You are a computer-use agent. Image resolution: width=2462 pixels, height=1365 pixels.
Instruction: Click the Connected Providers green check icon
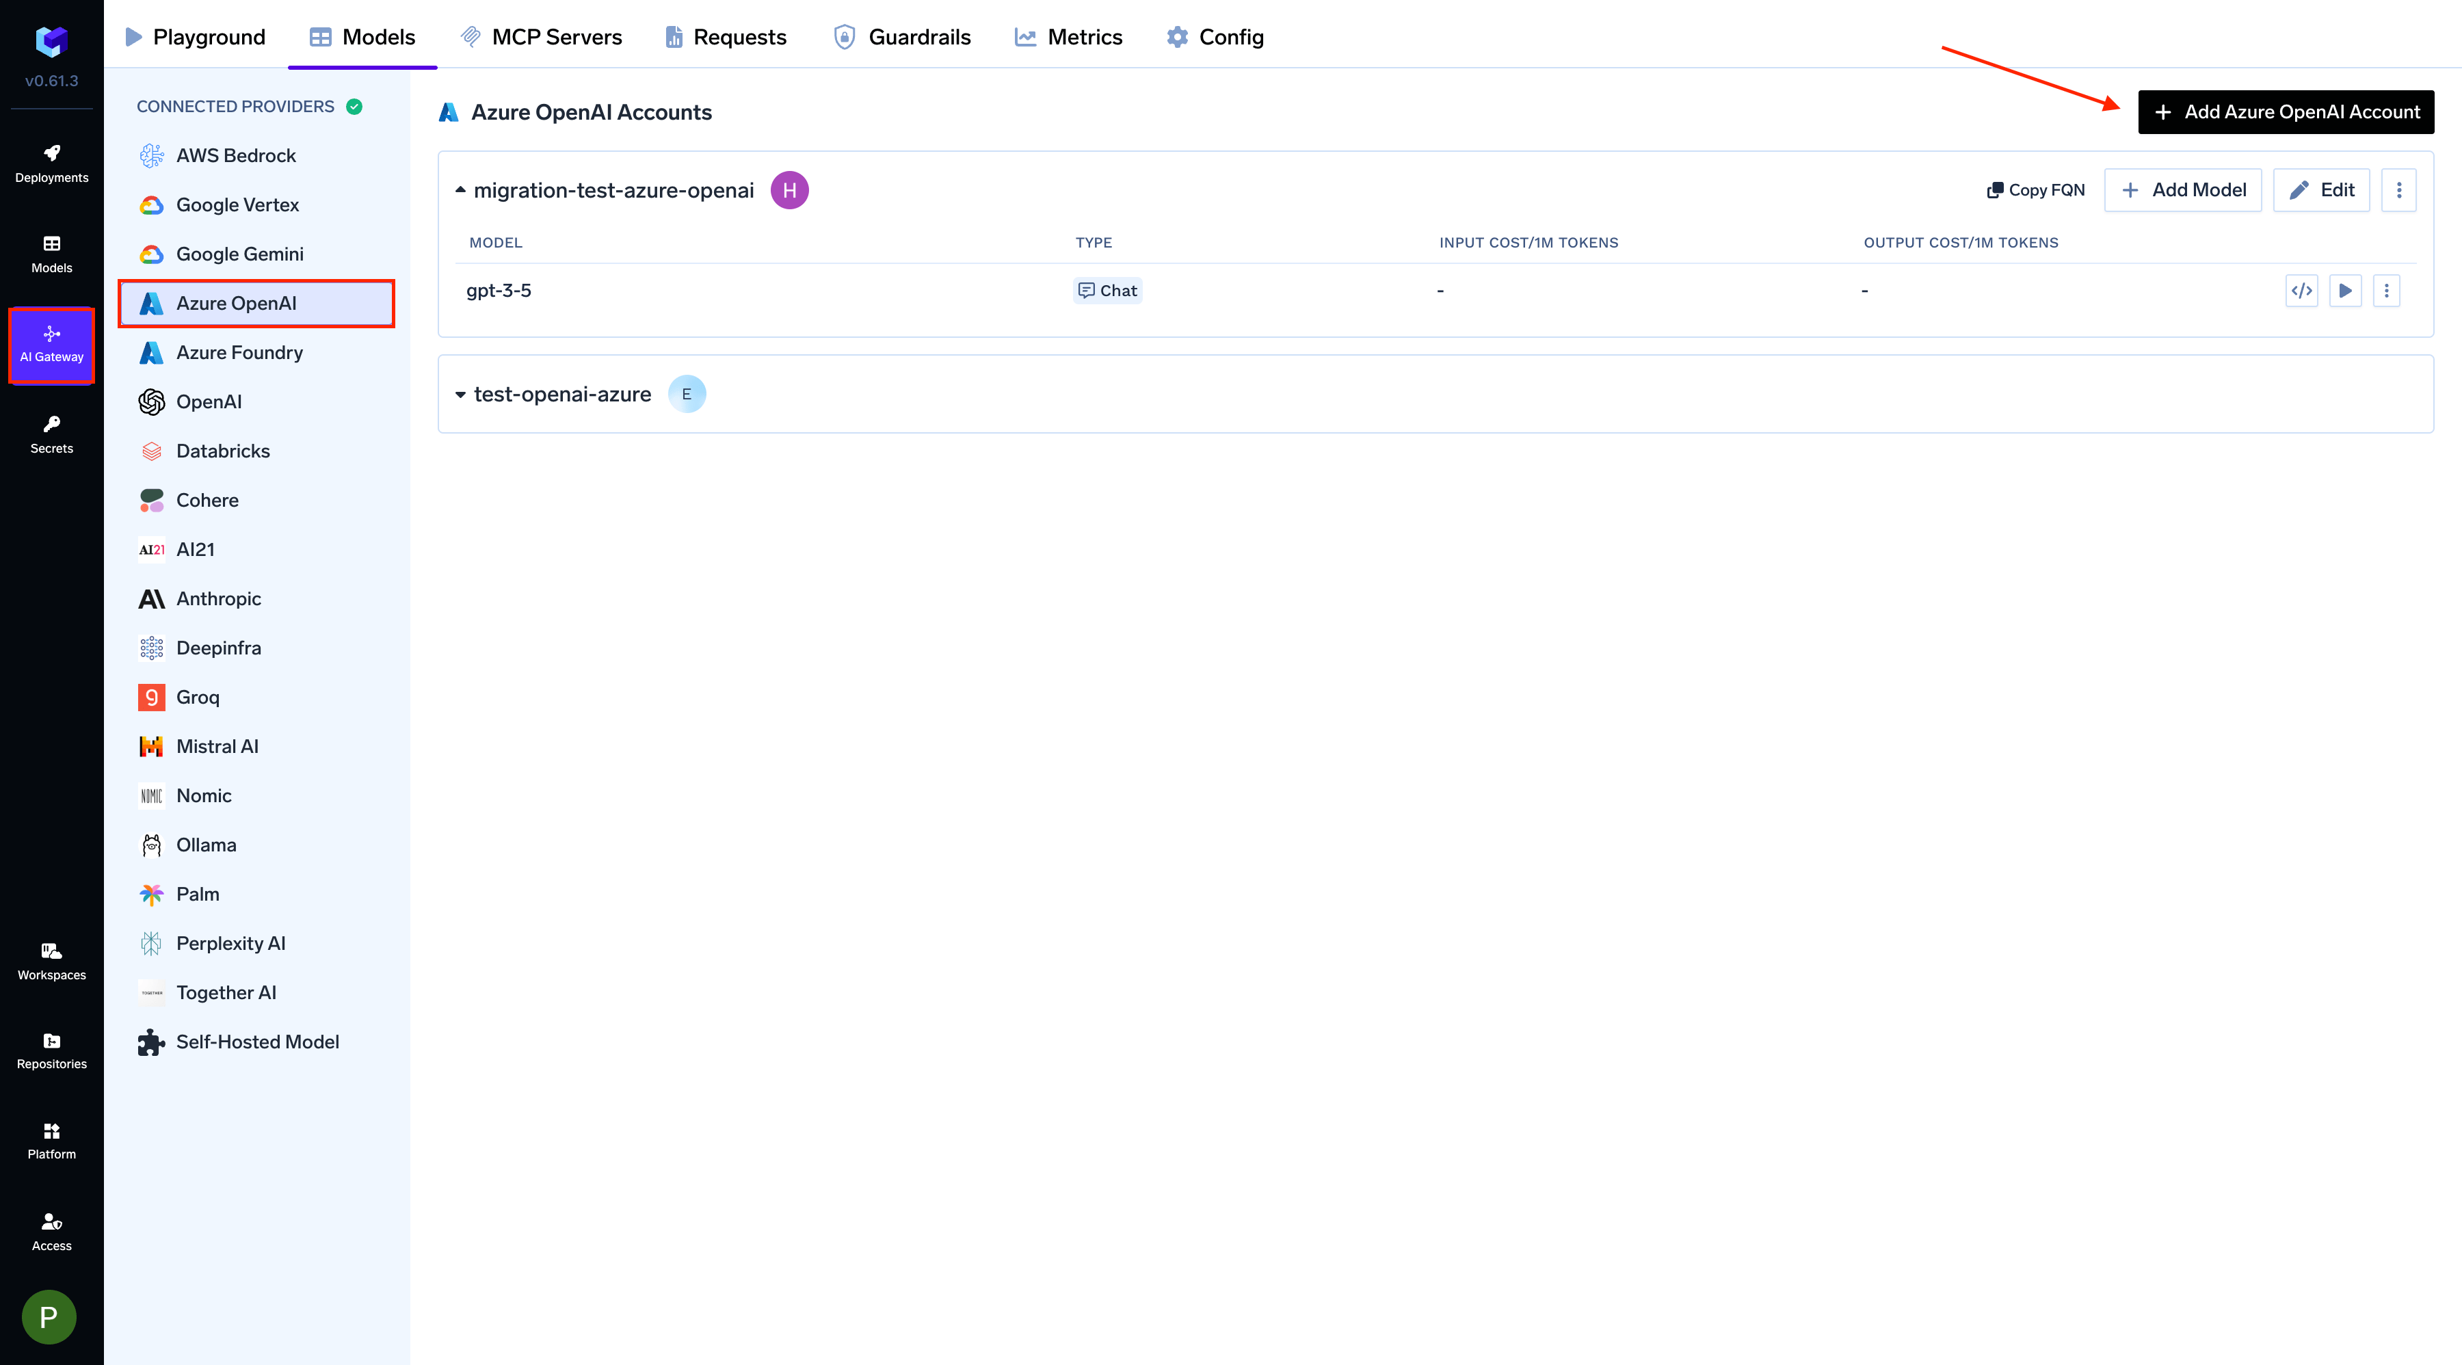click(354, 107)
